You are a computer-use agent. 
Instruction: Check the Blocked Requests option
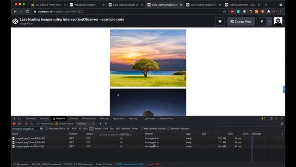pos(168,128)
